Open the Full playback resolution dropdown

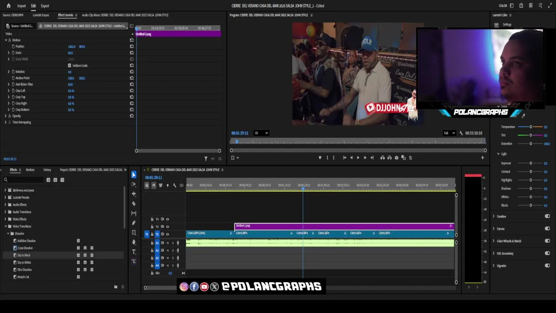point(449,133)
